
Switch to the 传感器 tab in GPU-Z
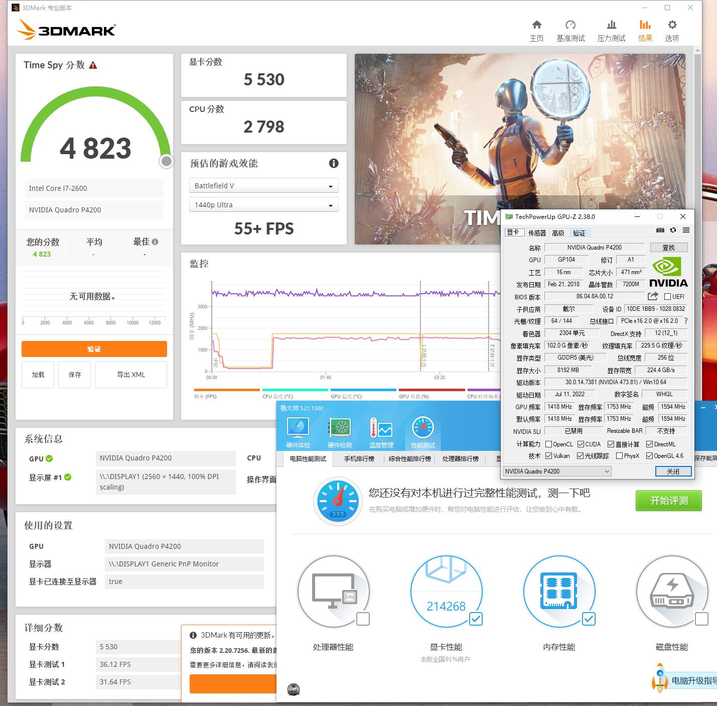pos(537,232)
